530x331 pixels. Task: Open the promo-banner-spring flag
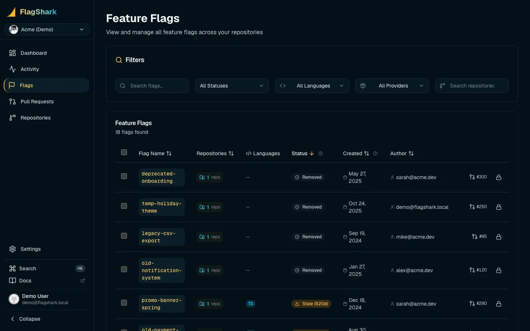[162, 304]
